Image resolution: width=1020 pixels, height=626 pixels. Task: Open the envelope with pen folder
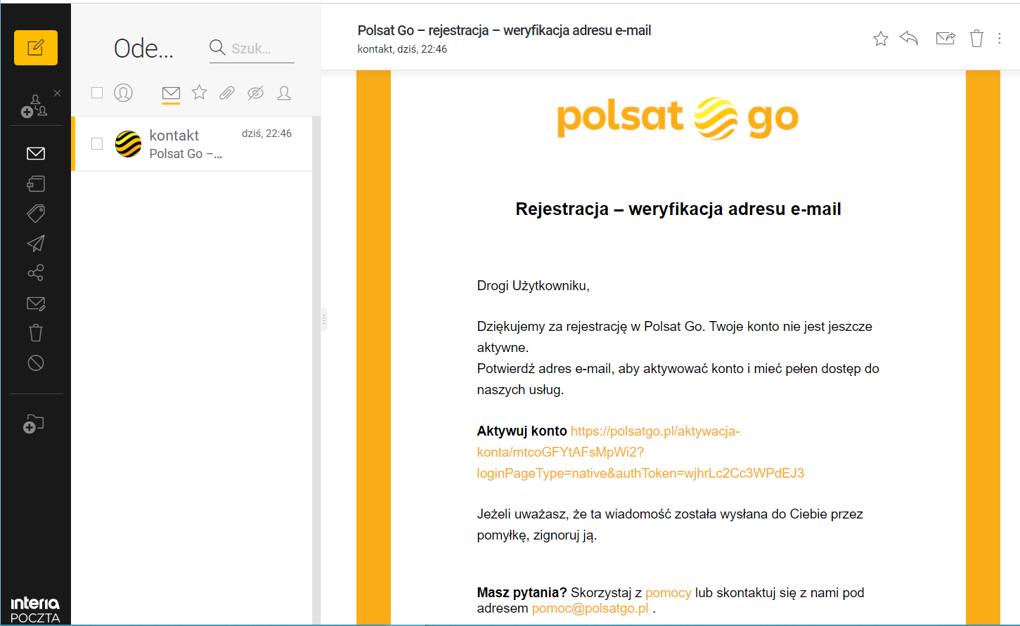36,304
